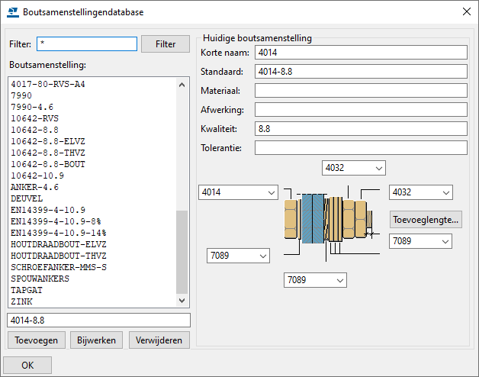Click the bolt assembly diagram image
The width and height of the screenshot is (479, 377).
pyautogui.click(x=330, y=217)
